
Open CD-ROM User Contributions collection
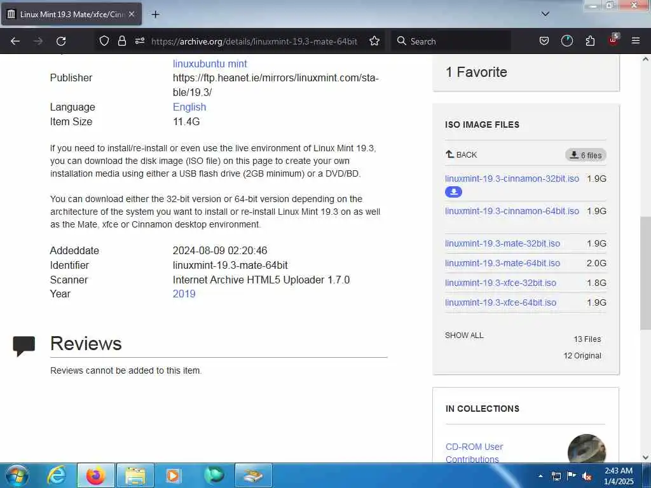click(x=474, y=453)
